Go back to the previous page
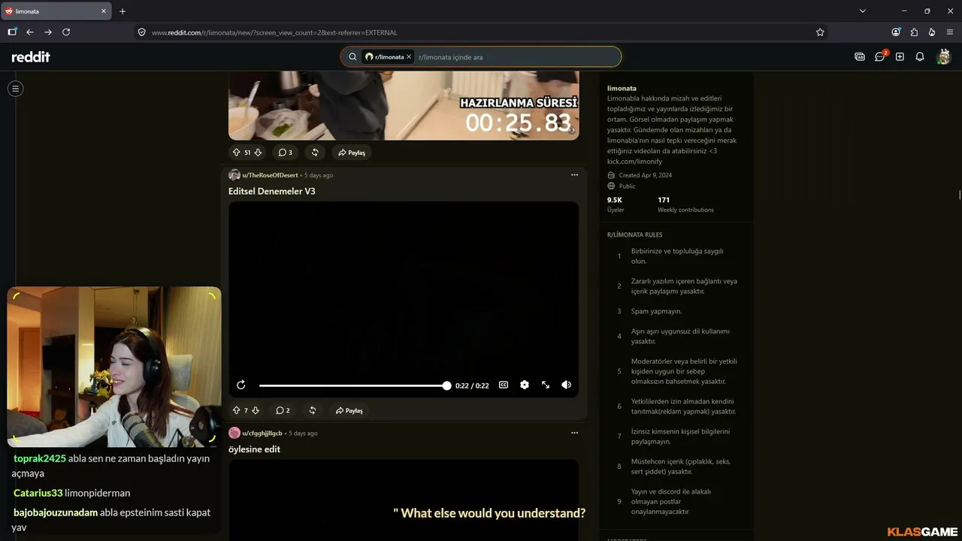962x541 pixels. (x=30, y=32)
